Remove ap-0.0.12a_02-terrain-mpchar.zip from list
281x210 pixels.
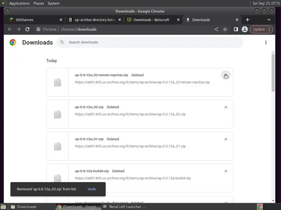click(x=226, y=75)
